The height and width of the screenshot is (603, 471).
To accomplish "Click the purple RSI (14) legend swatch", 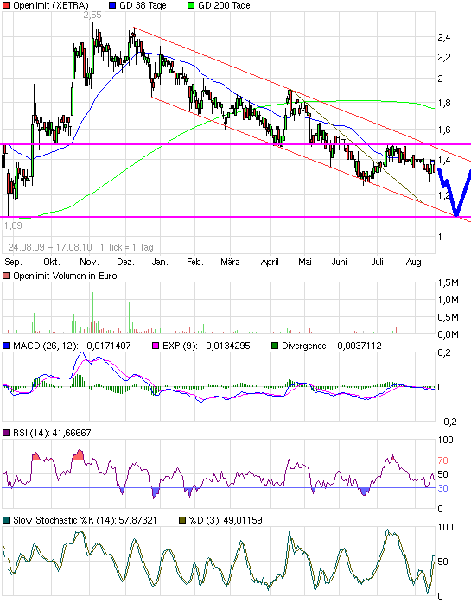I will pos(6,433).
